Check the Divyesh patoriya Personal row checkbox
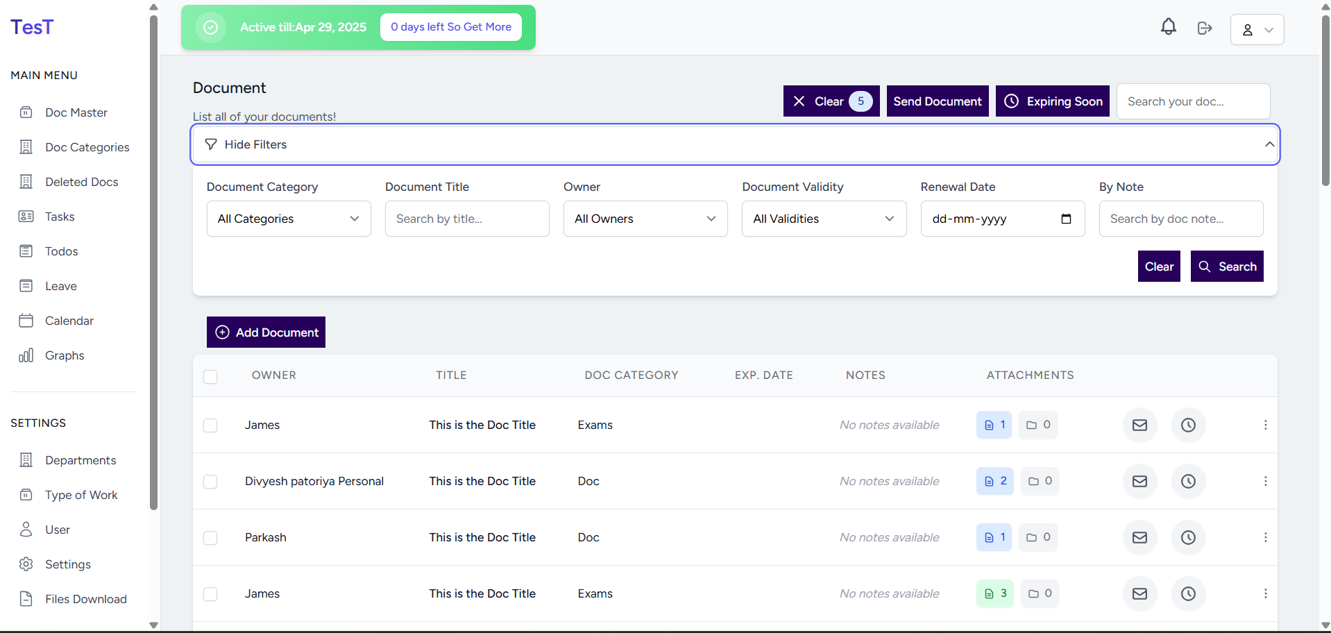This screenshot has width=1331, height=633. click(x=210, y=482)
